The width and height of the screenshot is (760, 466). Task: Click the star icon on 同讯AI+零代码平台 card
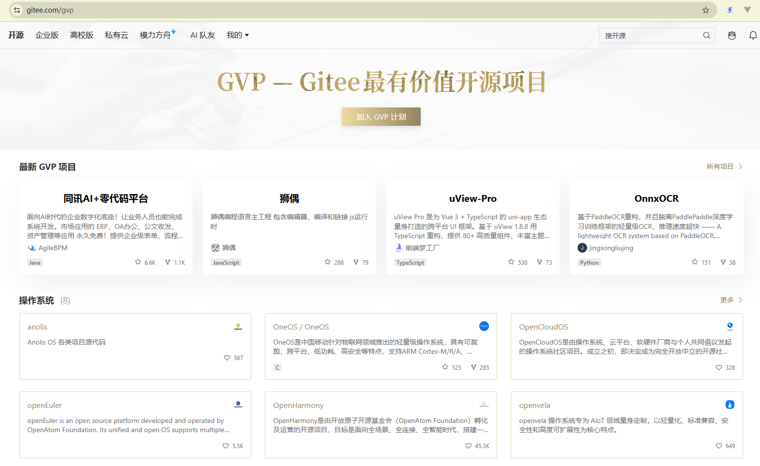point(138,262)
